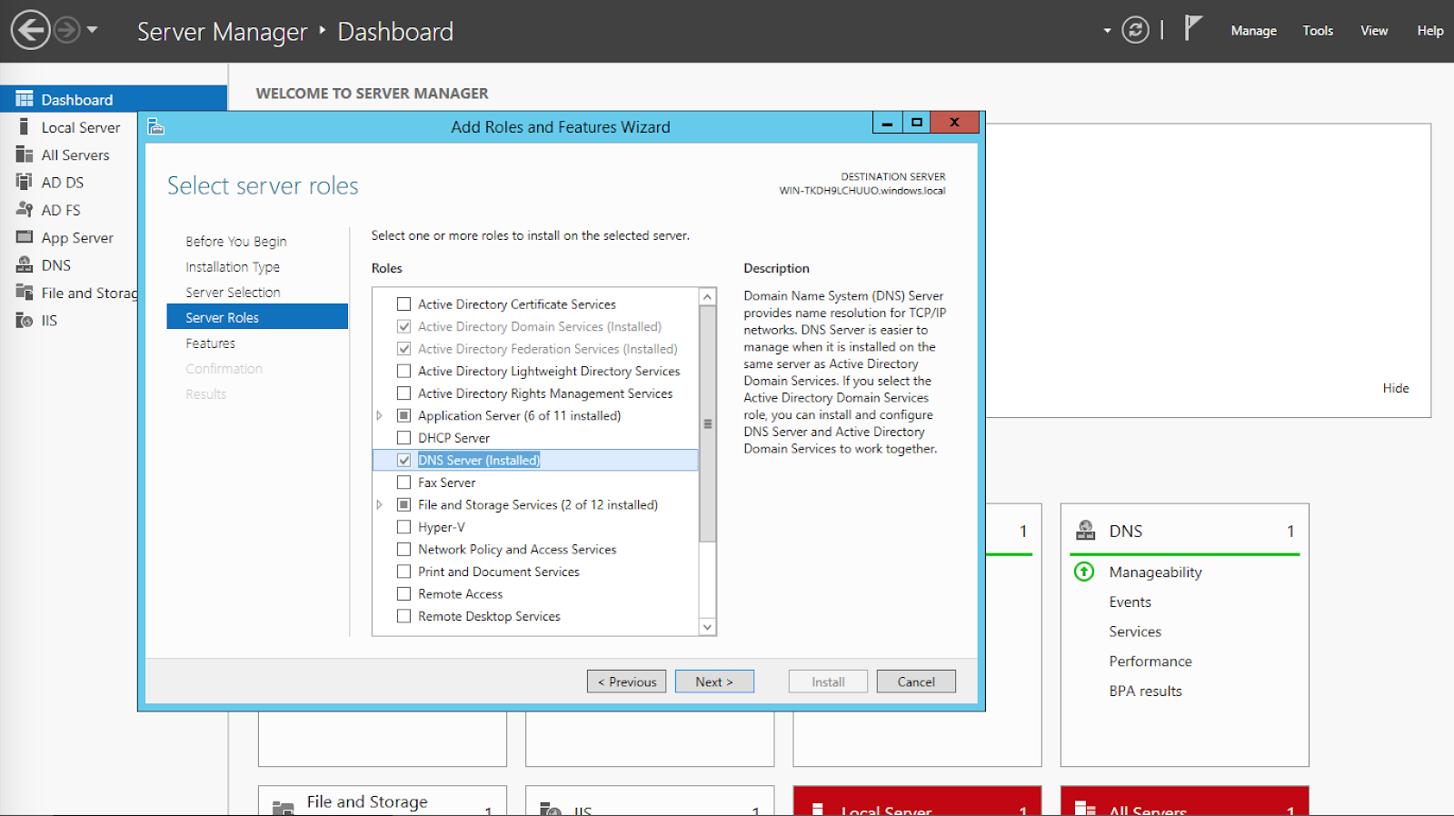Go to Server Selection step
The height and width of the screenshot is (816, 1454).
click(233, 293)
